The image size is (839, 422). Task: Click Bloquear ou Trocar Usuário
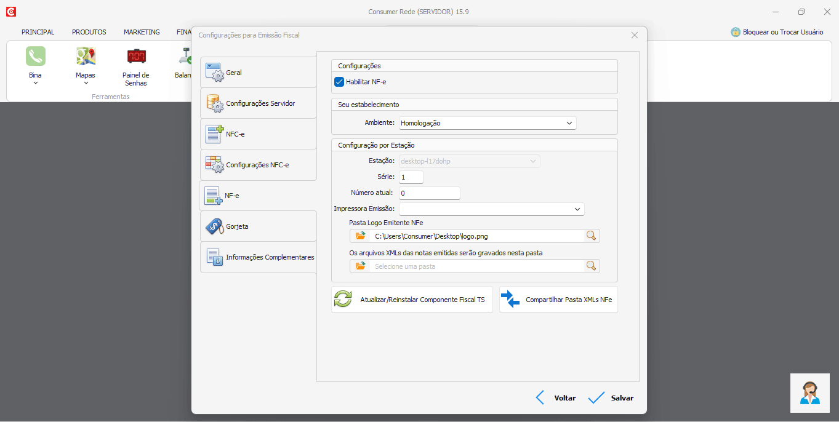click(777, 32)
